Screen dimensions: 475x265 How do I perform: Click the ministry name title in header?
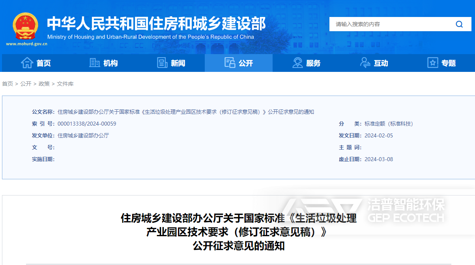click(x=156, y=23)
